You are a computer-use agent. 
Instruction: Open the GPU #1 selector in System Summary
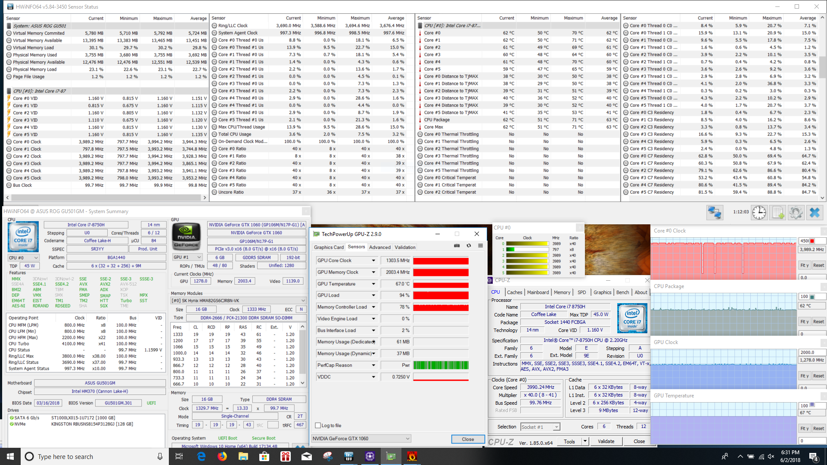pos(187,257)
